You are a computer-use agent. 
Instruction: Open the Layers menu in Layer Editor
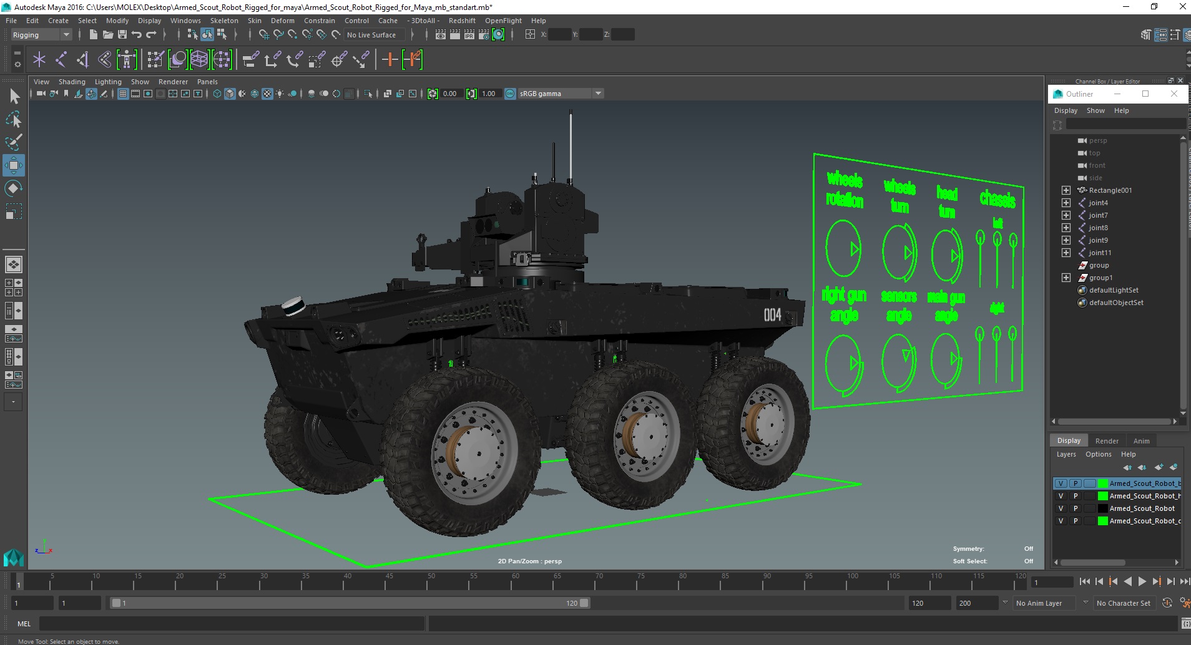(x=1066, y=454)
